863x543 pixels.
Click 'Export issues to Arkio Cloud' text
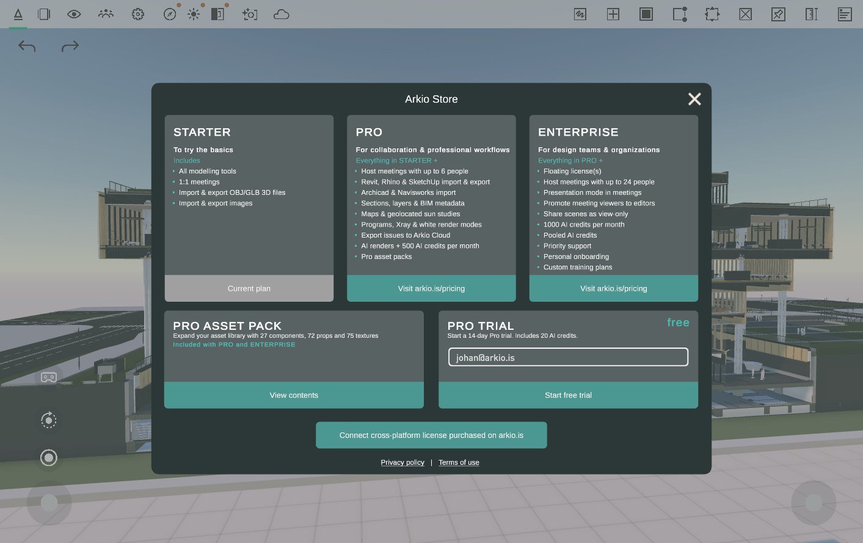point(406,235)
